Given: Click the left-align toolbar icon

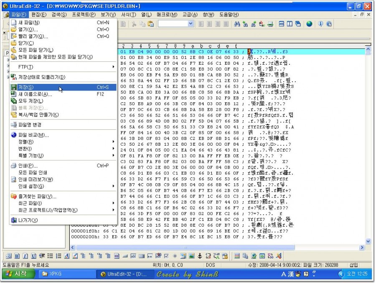Looking at the screenshot, I should [x=201, y=24].
